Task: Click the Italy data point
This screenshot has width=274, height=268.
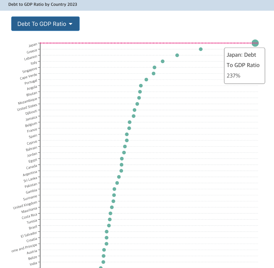Action: click(x=162, y=61)
